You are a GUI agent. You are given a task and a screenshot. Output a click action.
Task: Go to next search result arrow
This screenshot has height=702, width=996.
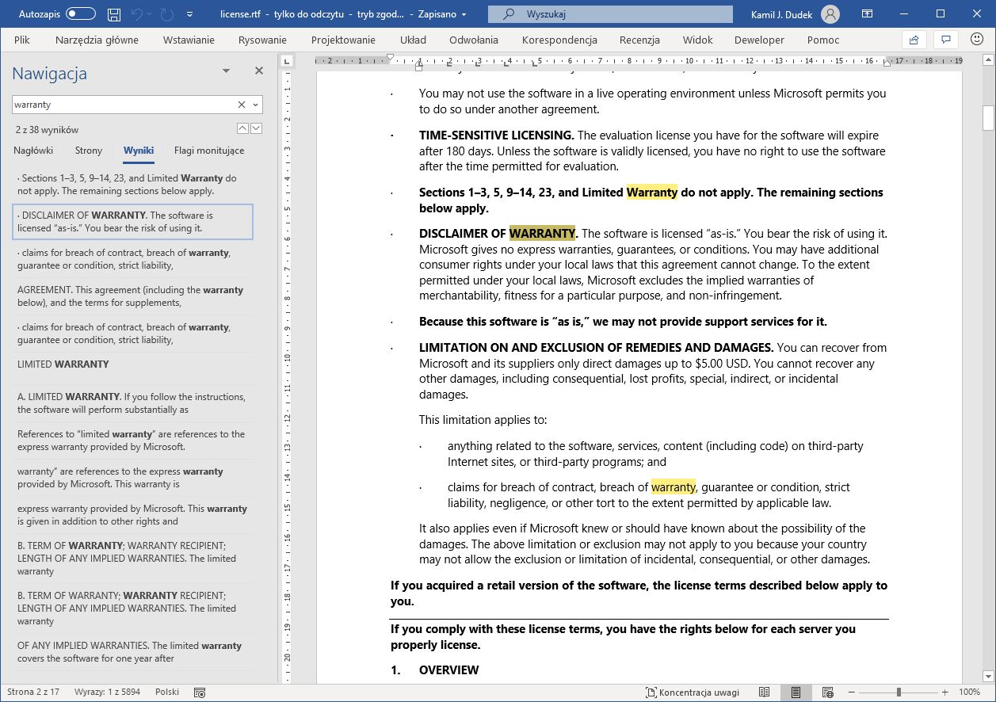point(257,128)
